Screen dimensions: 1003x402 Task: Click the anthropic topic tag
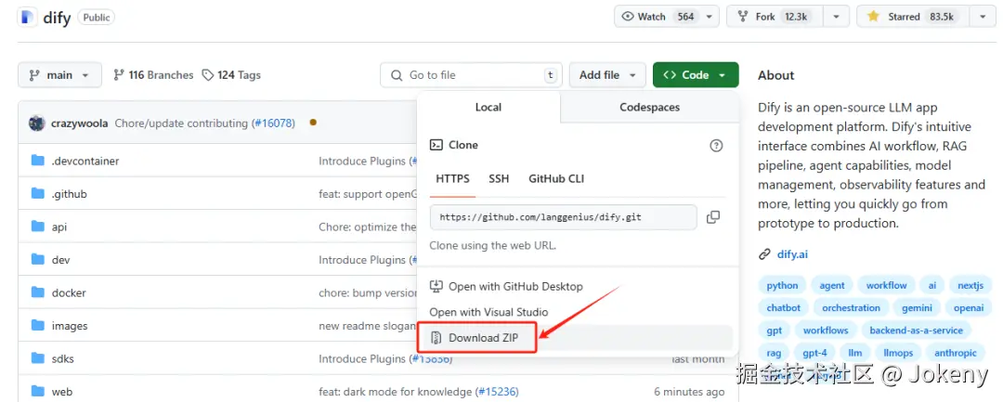point(956,353)
